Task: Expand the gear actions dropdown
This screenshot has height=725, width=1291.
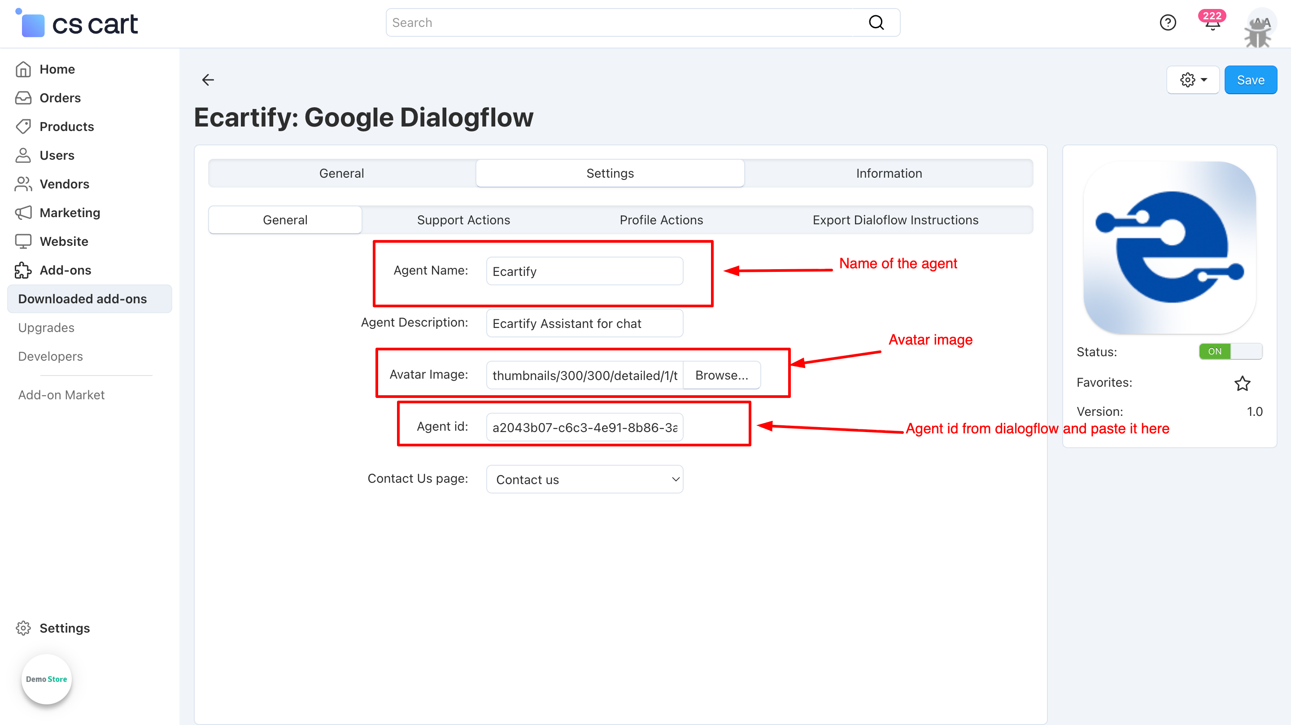Action: [1193, 80]
